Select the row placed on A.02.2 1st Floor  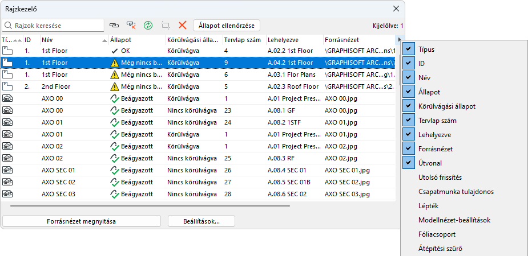point(198,51)
